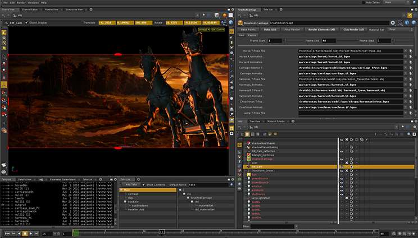The width and height of the screenshot is (418, 238).
Task: Click the viewport help icon
Action: (231, 23)
